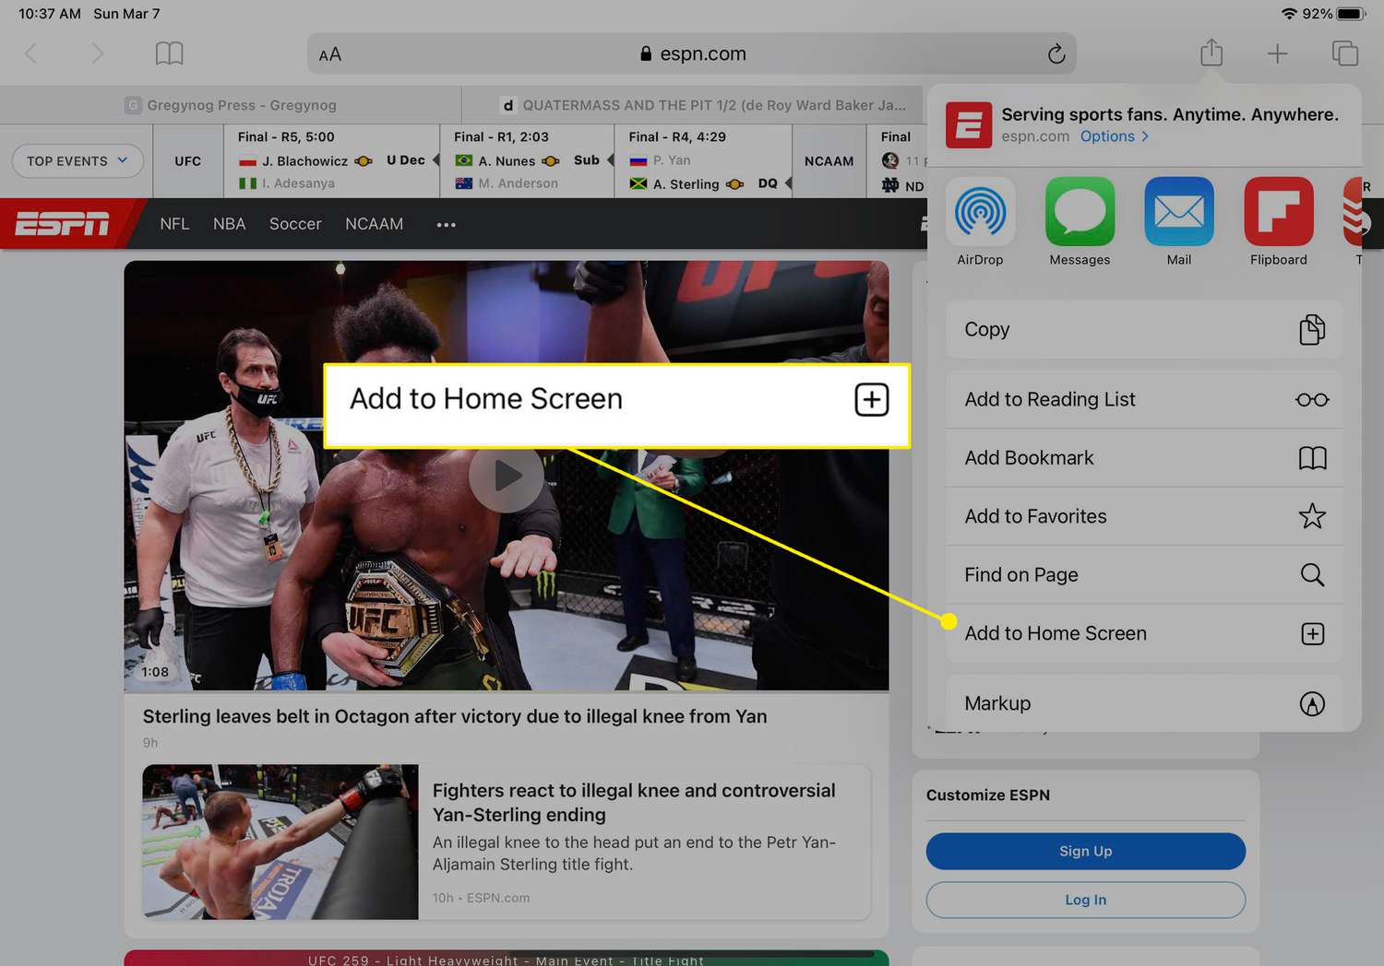Share to Flipboard app icon

[x=1278, y=212]
